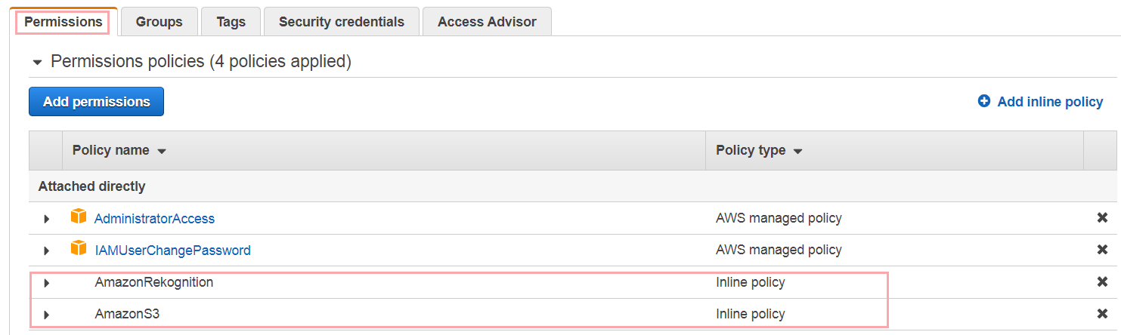The width and height of the screenshot is (1121, 335).
Task: Sort by Policy type column
Action: 759,150
